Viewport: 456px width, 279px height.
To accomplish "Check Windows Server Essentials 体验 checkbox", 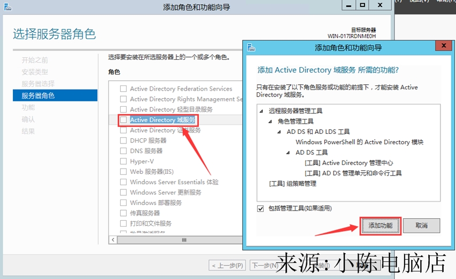I will (123, 182).
